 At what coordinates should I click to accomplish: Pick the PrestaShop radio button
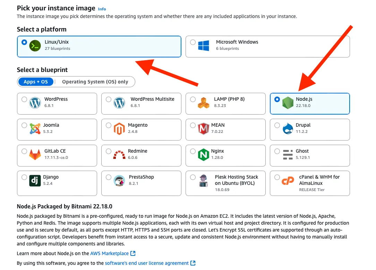click(x=109, y=177)
